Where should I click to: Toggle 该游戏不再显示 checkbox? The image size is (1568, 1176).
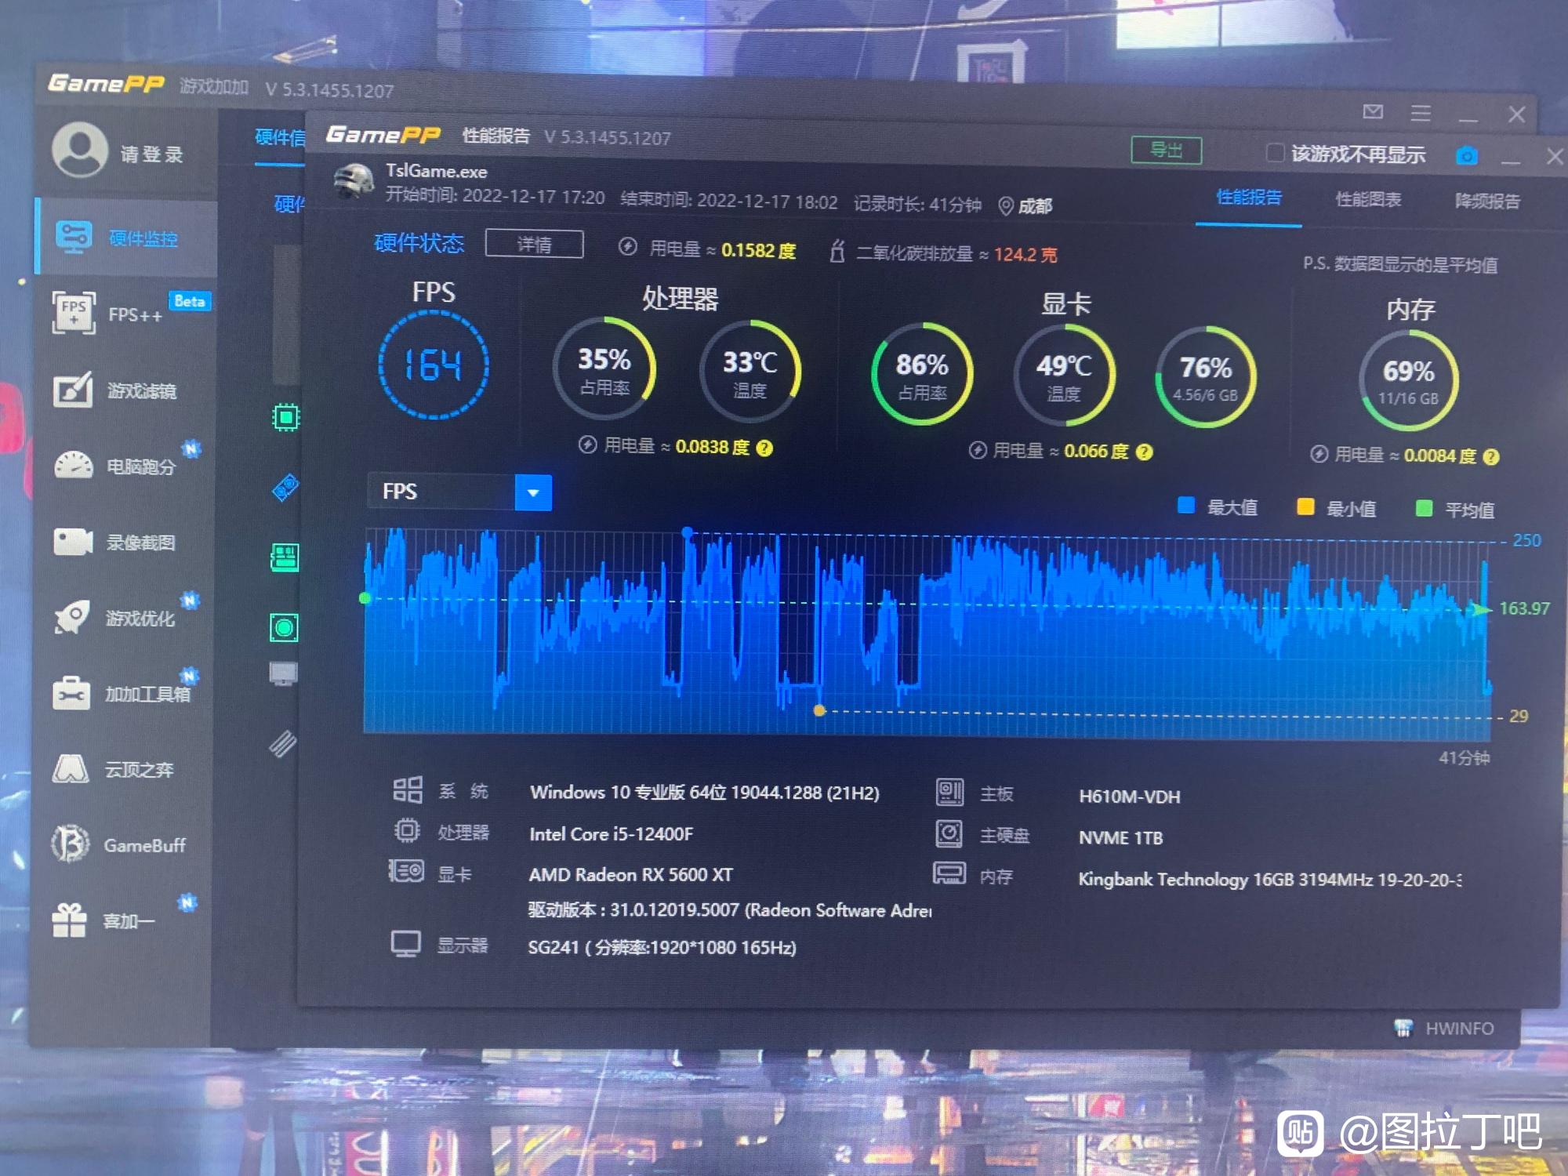1275,152
